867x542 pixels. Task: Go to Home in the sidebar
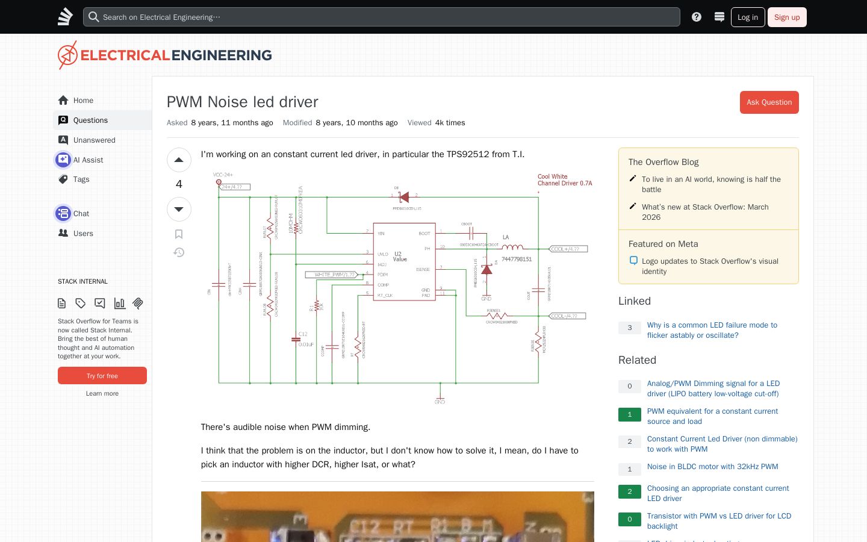[x=102, y=100]
